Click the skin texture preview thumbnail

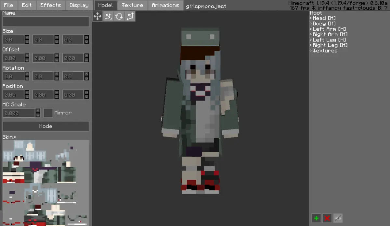pos(46,183)
